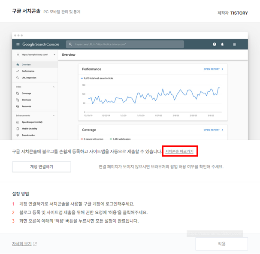Select Sitemaps in the sidebar menu
The height and width of the screenshot is (254, 260).
click(x=35, y=100)
